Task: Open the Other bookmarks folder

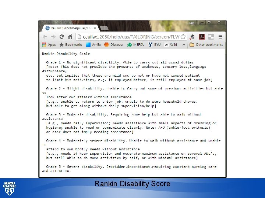Action: (x=206, y=45)
